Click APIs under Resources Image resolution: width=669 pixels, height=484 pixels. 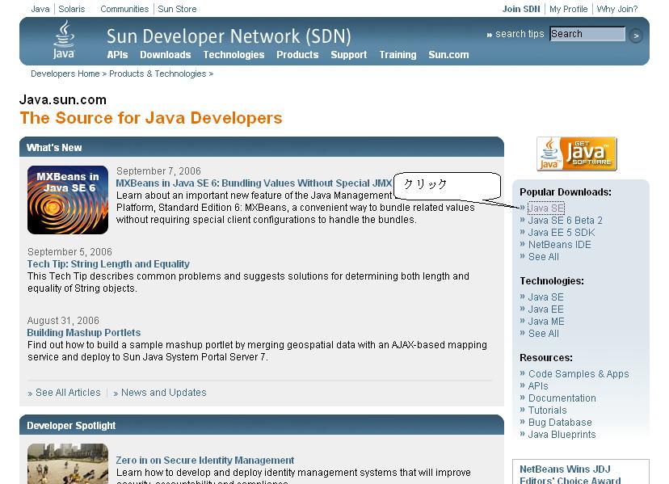pos(538,386)
